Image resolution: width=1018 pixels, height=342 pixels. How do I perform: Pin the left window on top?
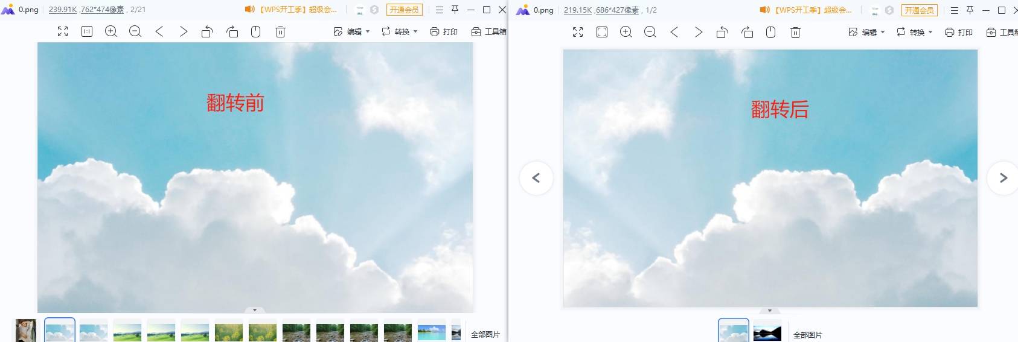tap(455, 10)
